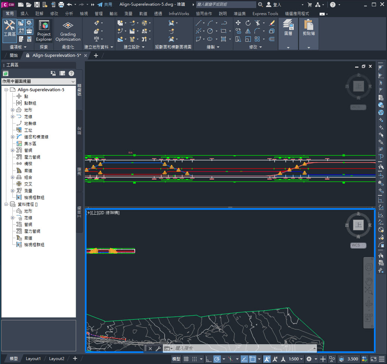Toggle the grid display in status bar
The image size is (387, 364).
coord(186,359)
